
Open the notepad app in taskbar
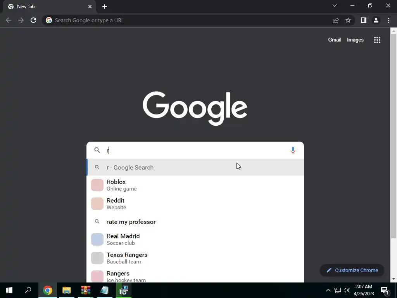point(105,290)
